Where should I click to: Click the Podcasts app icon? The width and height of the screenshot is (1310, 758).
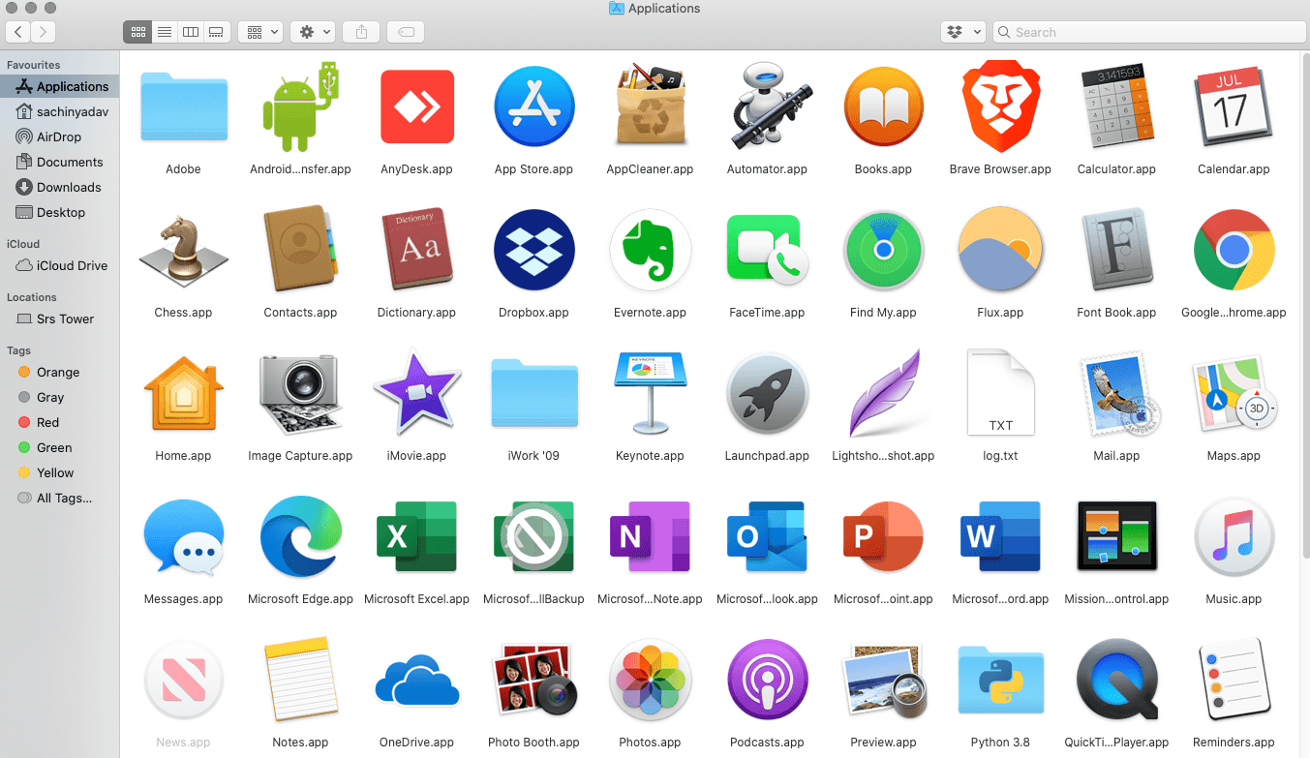(x=768, y=680)
